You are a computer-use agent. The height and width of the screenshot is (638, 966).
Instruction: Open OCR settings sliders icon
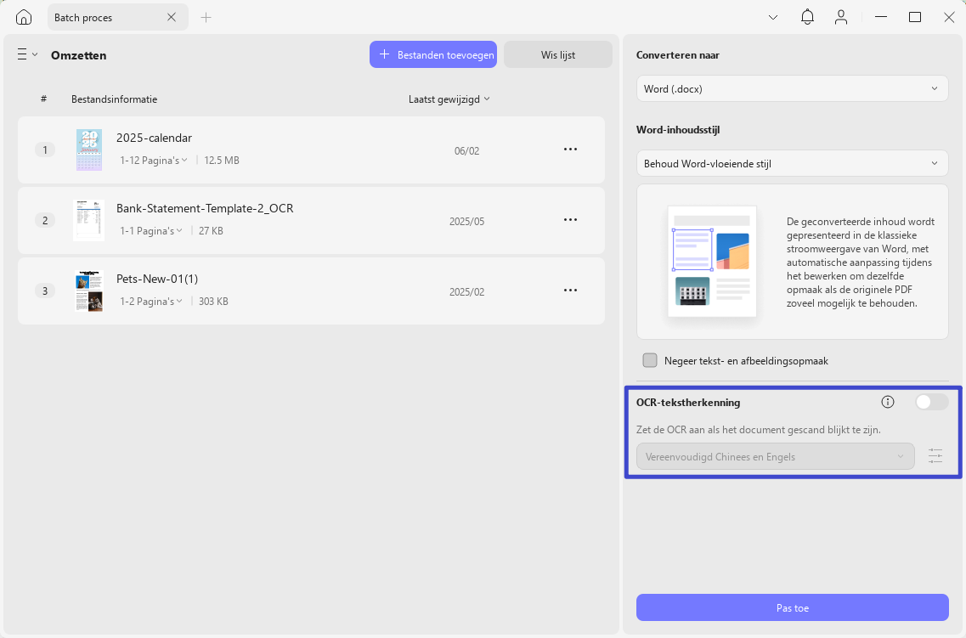click(x=935, y=456)
